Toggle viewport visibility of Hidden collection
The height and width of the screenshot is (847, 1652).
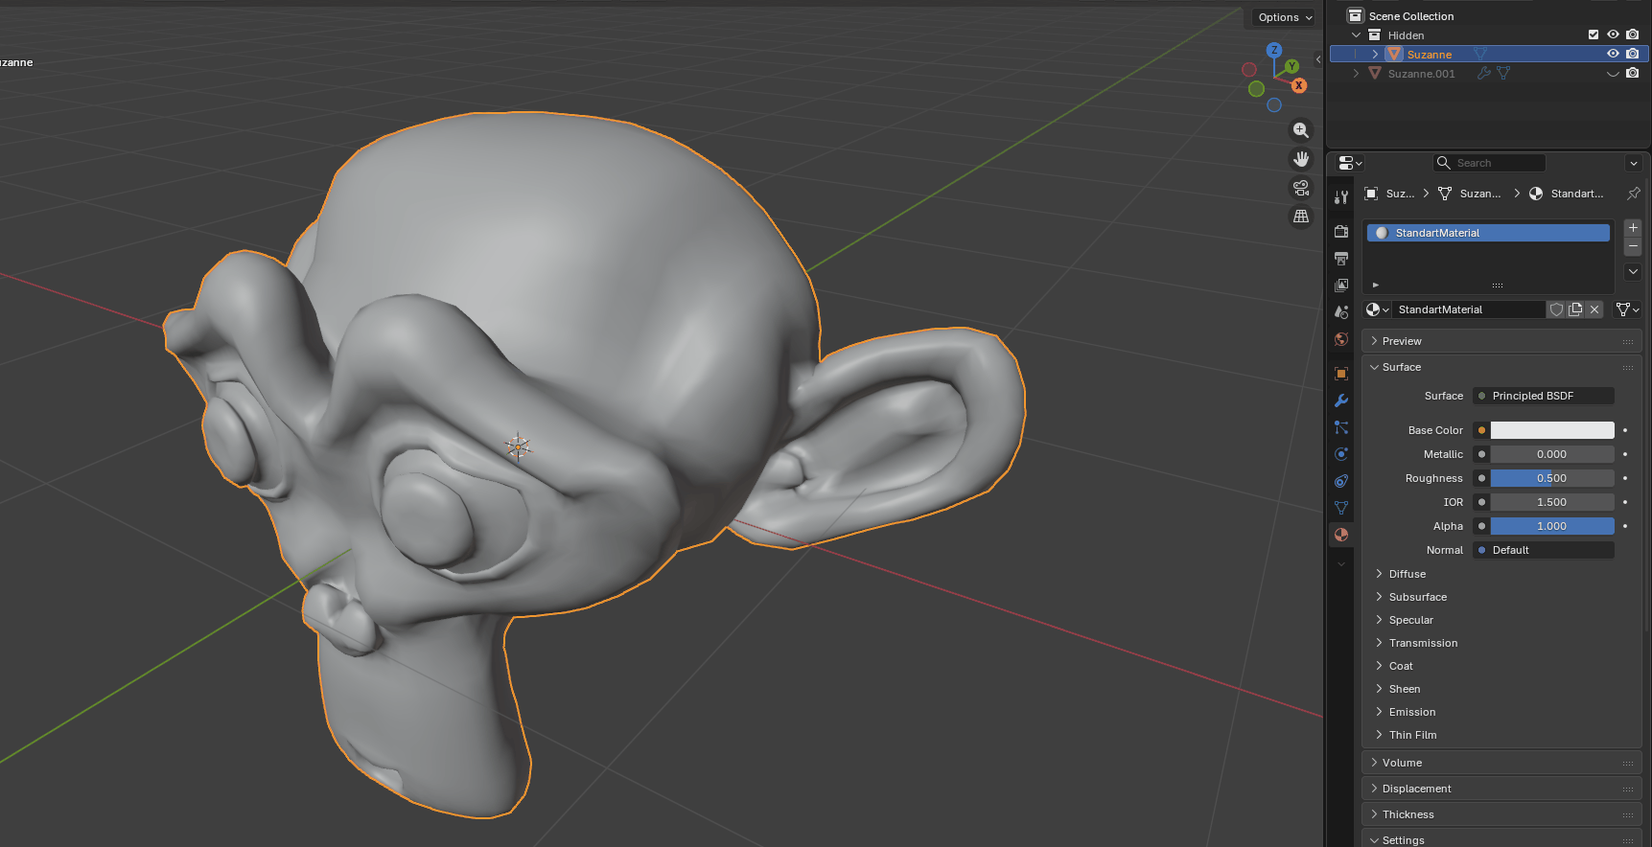point(1613,35)
